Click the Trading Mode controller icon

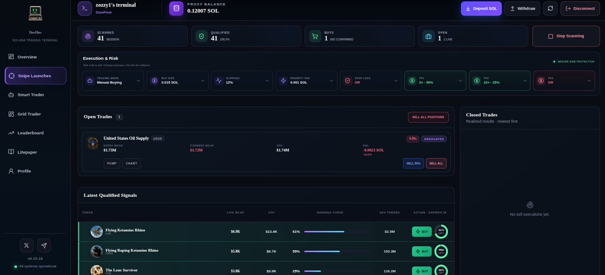(90, 80)
